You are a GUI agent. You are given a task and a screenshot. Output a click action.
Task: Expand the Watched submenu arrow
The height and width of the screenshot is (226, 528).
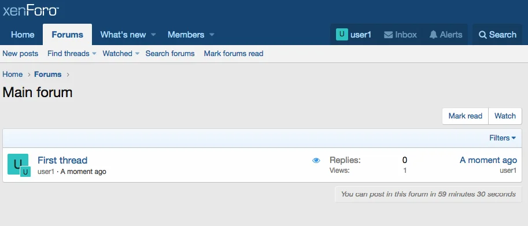point(137,54)
